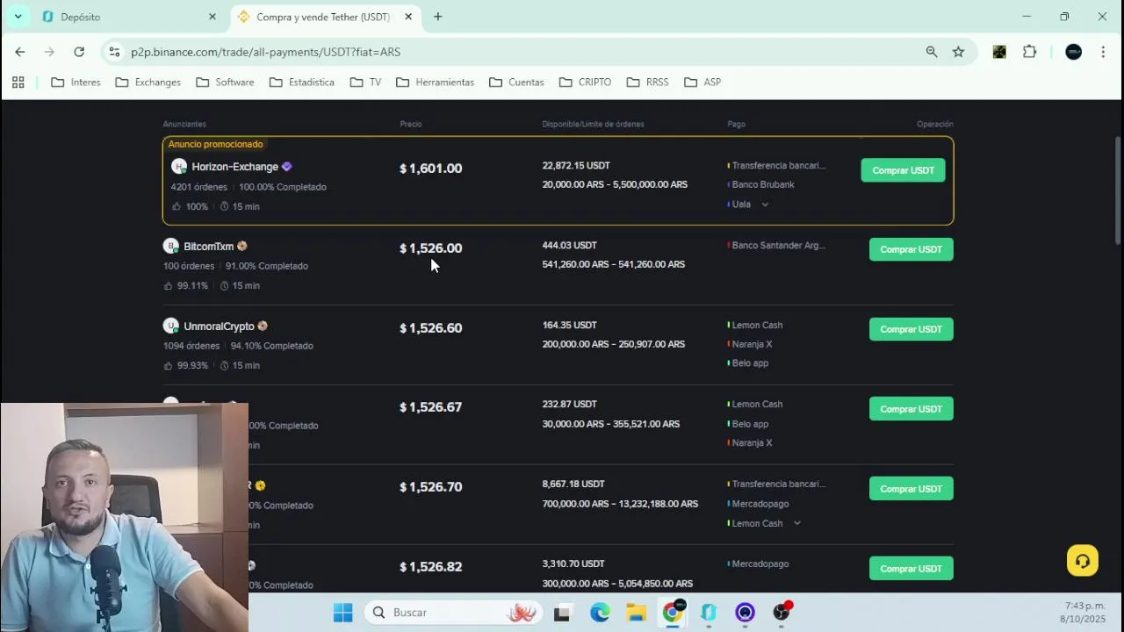Open the Interes bookmark folder

coord(76,82)
